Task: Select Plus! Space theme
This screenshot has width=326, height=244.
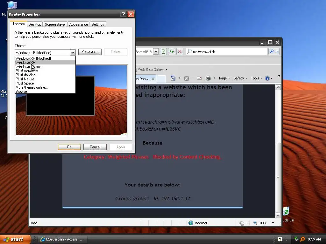Action: tap(45, 83)
